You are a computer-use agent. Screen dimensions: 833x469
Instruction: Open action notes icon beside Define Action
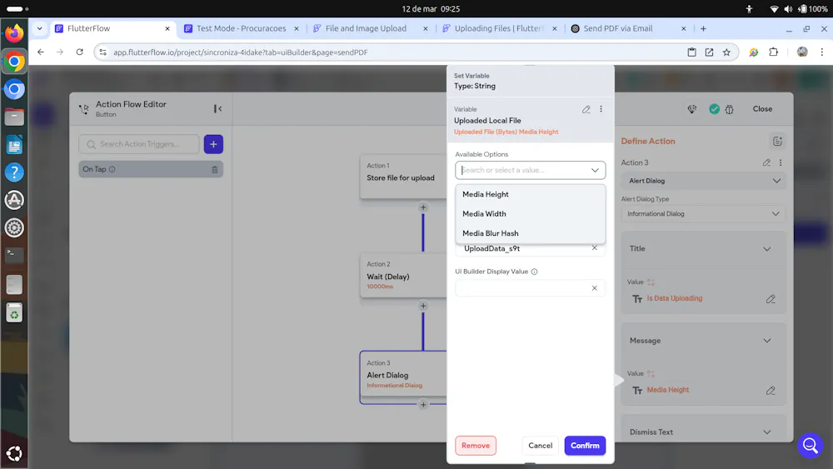[x=777, y=142]
